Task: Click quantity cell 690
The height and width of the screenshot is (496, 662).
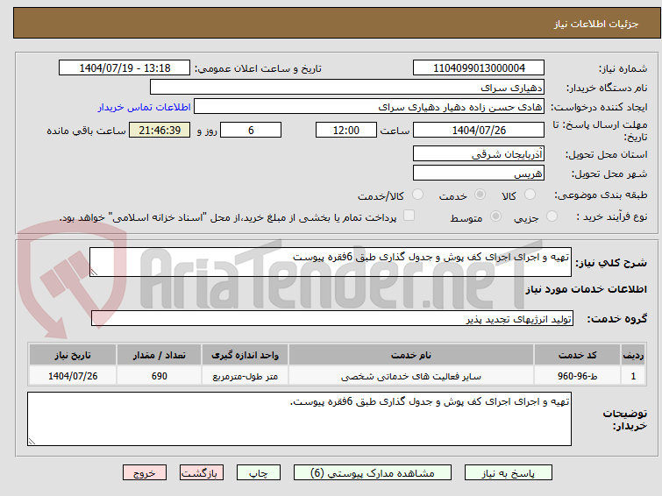Action: [160, 376]
